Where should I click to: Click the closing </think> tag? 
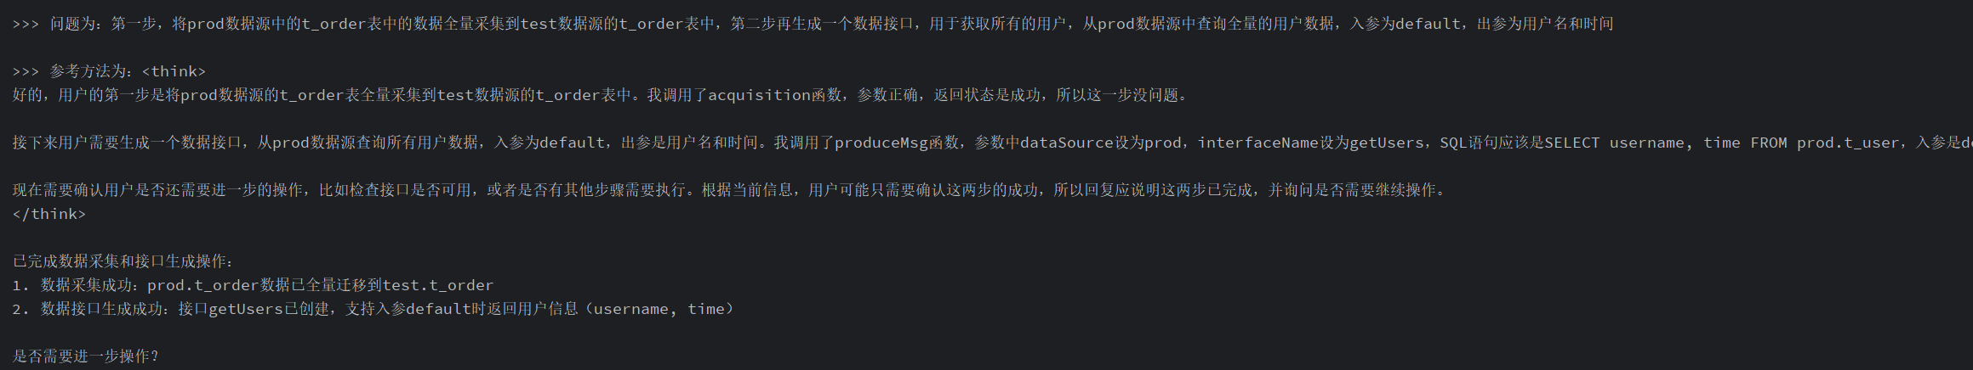[49, 214]
